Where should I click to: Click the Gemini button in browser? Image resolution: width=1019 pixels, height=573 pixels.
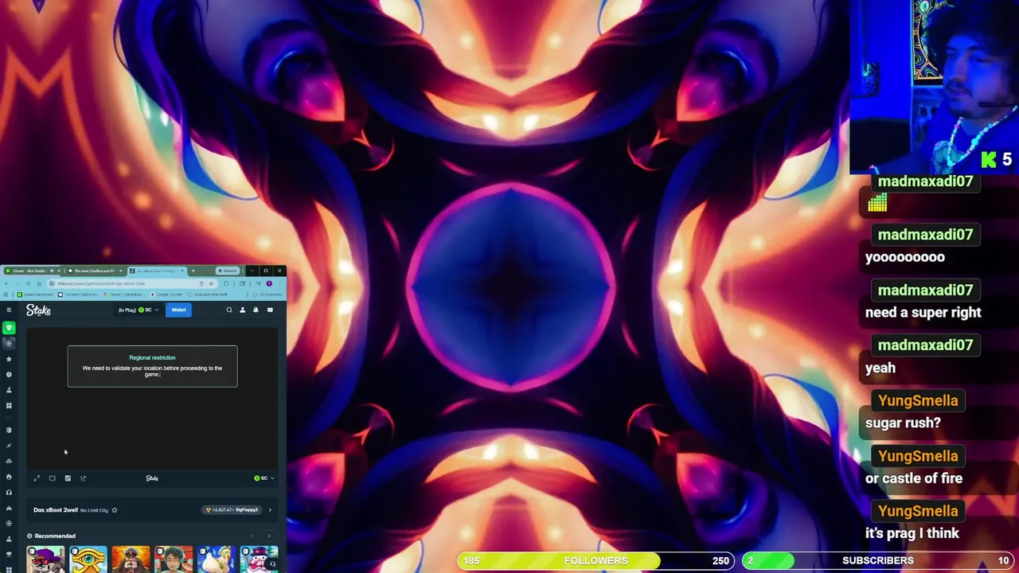pyautogui.click(x=227, y=271)
